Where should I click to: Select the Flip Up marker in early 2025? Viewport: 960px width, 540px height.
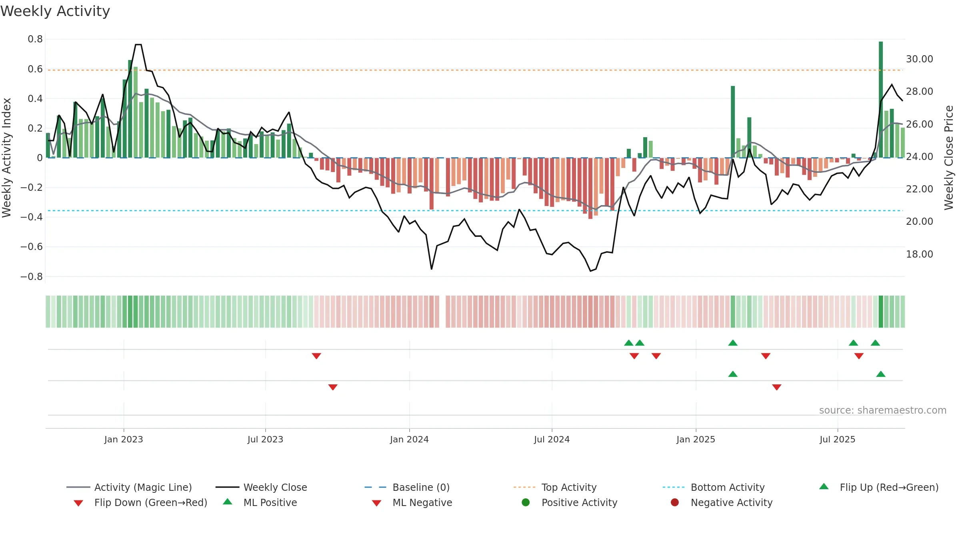(x=733, y=343)
